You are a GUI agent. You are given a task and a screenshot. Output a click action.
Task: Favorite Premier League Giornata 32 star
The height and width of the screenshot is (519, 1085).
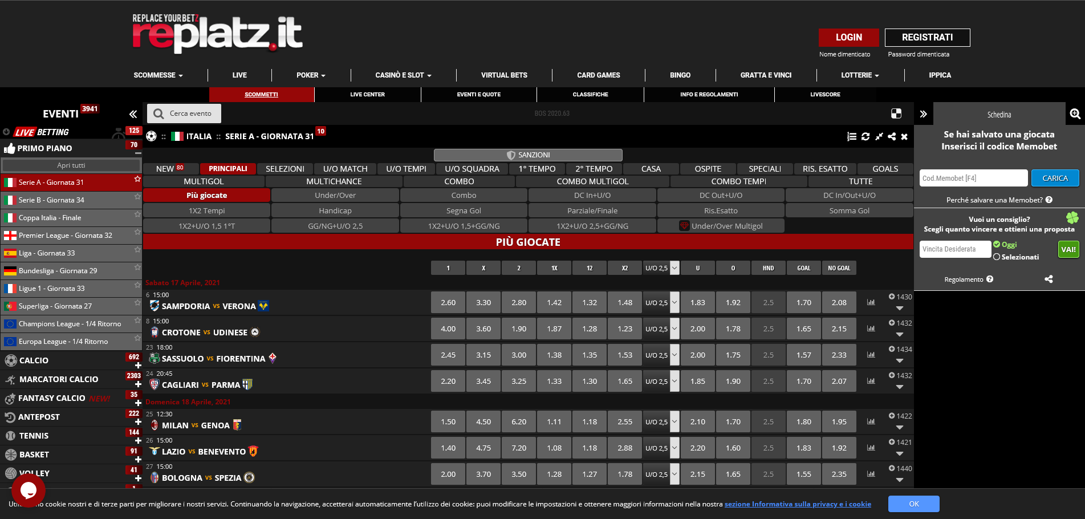coord(137,232)
